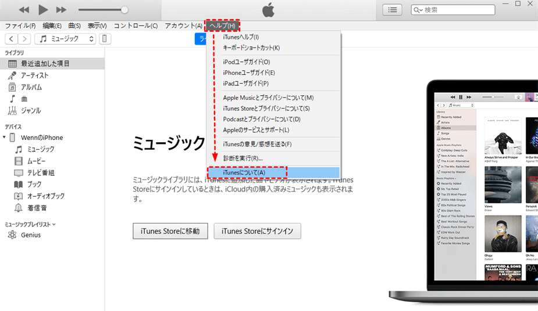Click iTunes Storeにサインイン button
This screenshot has height=311, width=538.
click(x=257, y=231)
